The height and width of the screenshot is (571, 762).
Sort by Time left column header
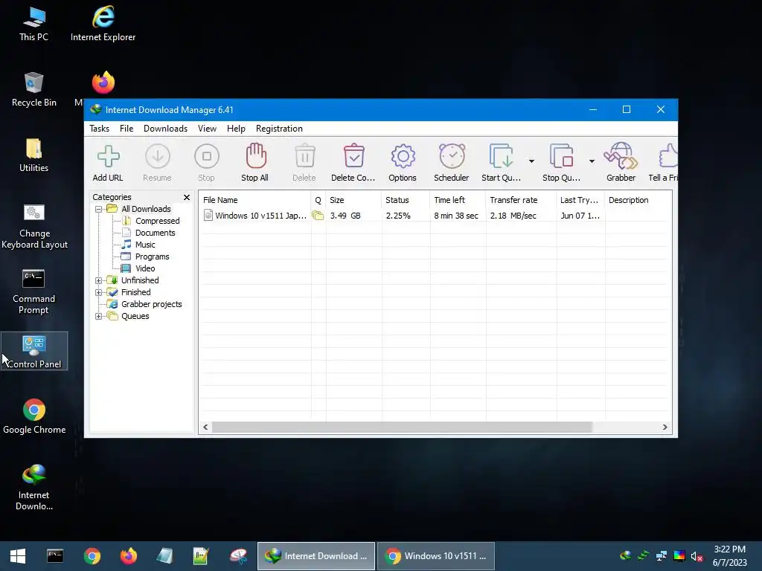[458, 200]
